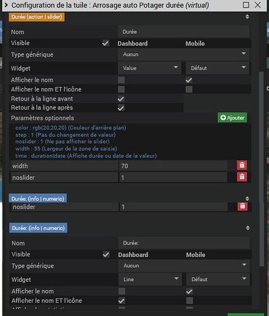Uncheck Afficher le nom ET l'icône Dashboard, lower section
The width and height of the screenshot is (269, 316).
[122, 301]
